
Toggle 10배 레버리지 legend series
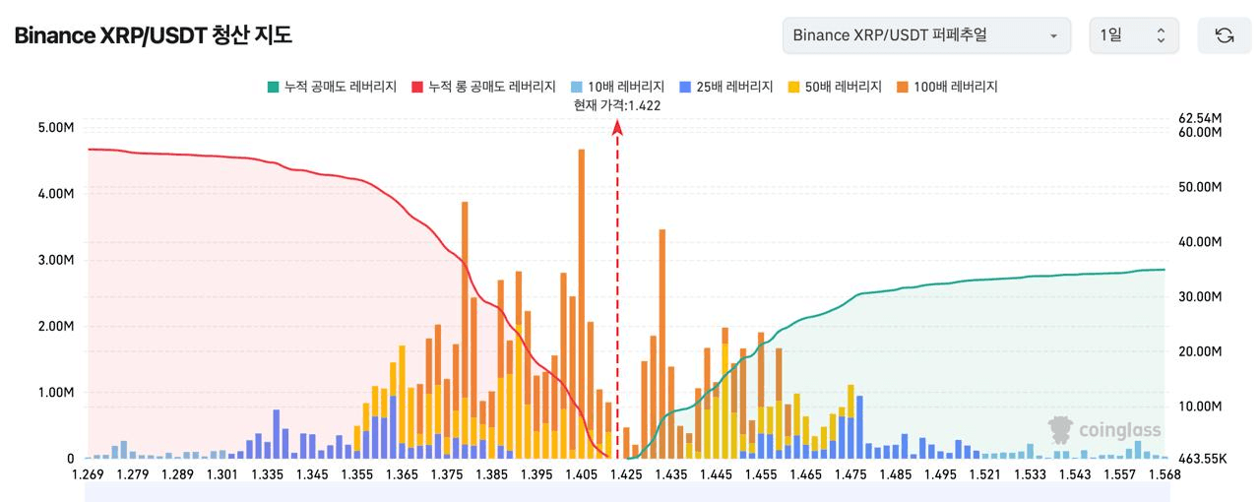[x=617, y=87]
